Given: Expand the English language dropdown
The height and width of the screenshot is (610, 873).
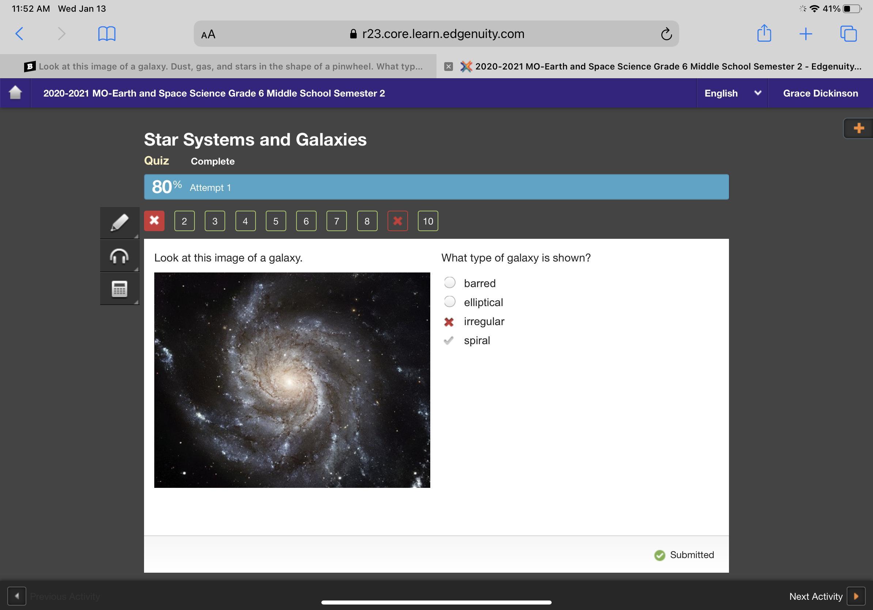Looking at the screenshot, I should pyautogui.click(x=732, y=93).
